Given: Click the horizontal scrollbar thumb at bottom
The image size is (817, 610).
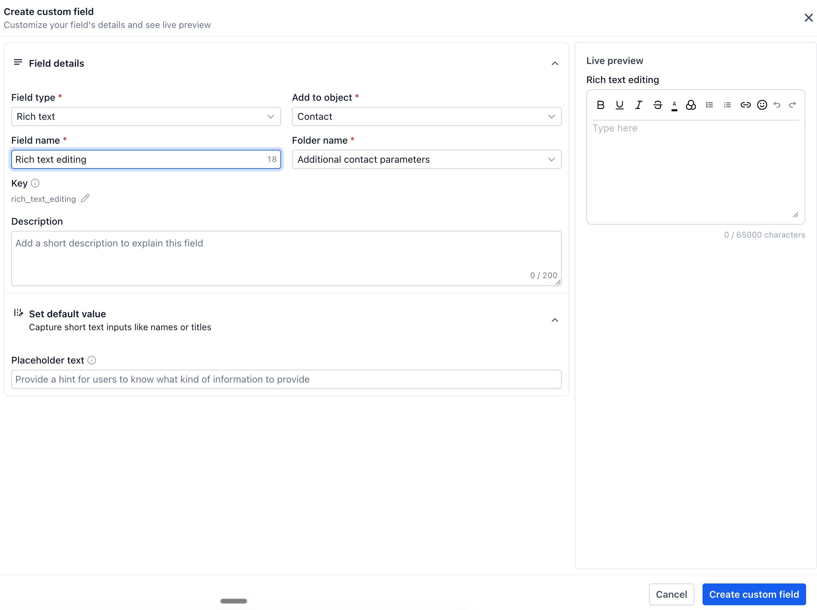Looking at the screenshot, I should click(x=234, y=601).
